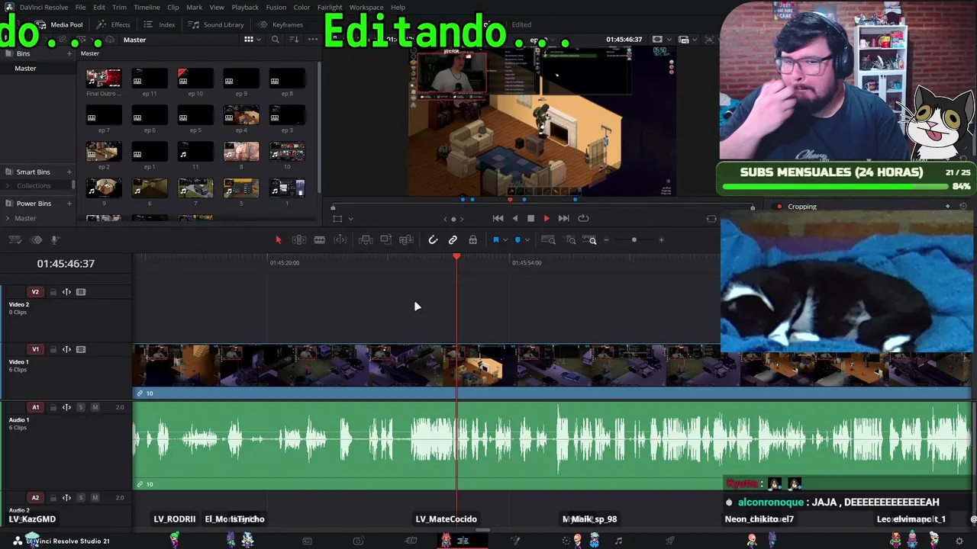Toggle timeline Snapping magnet
Viewport: 977px width, 549px height.
[433, 240]
